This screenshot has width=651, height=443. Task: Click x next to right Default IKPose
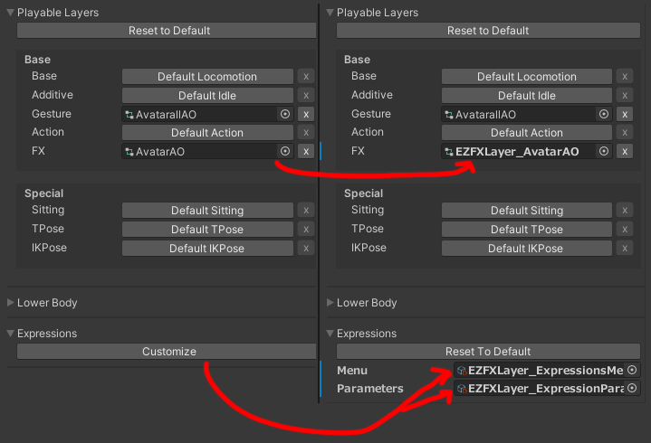click(625, 249)
